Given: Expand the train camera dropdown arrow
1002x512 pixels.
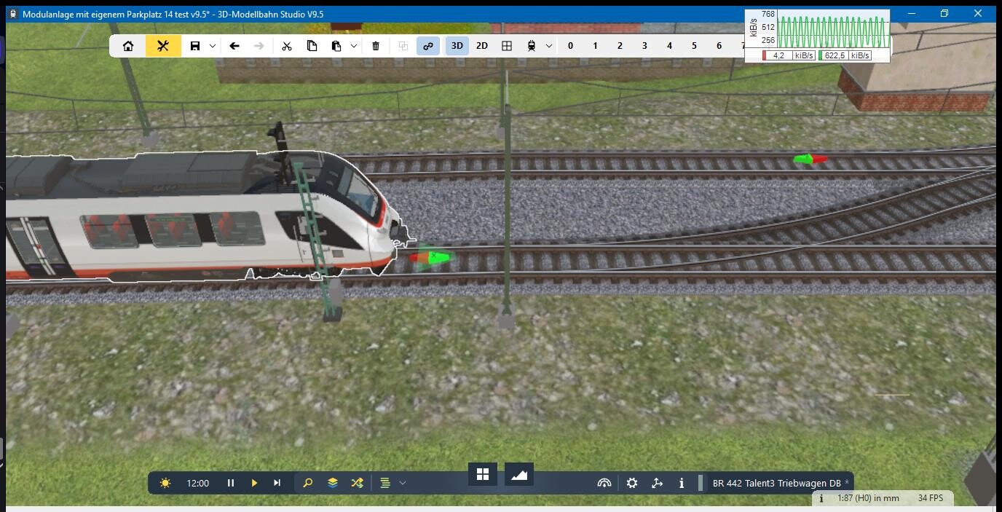Looking at the screenshot, I should [x=549, y=46].
